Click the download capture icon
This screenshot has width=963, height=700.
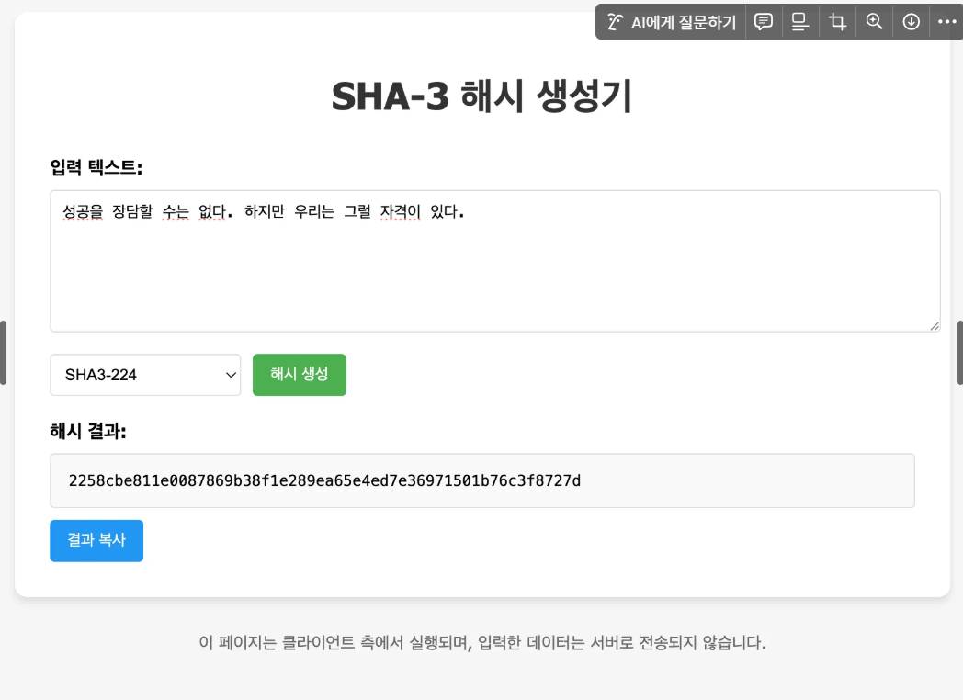(911, 21)
